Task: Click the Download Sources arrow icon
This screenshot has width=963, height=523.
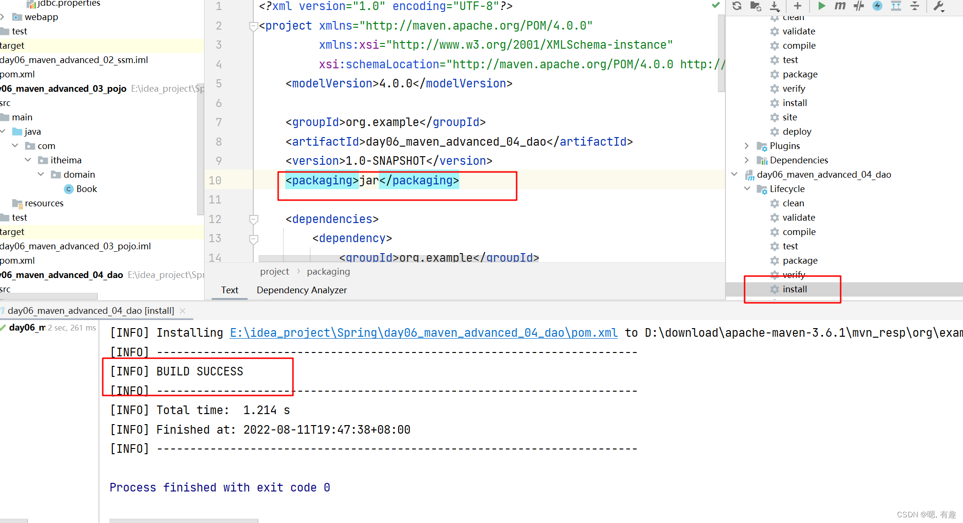Action: pos(774,6)
